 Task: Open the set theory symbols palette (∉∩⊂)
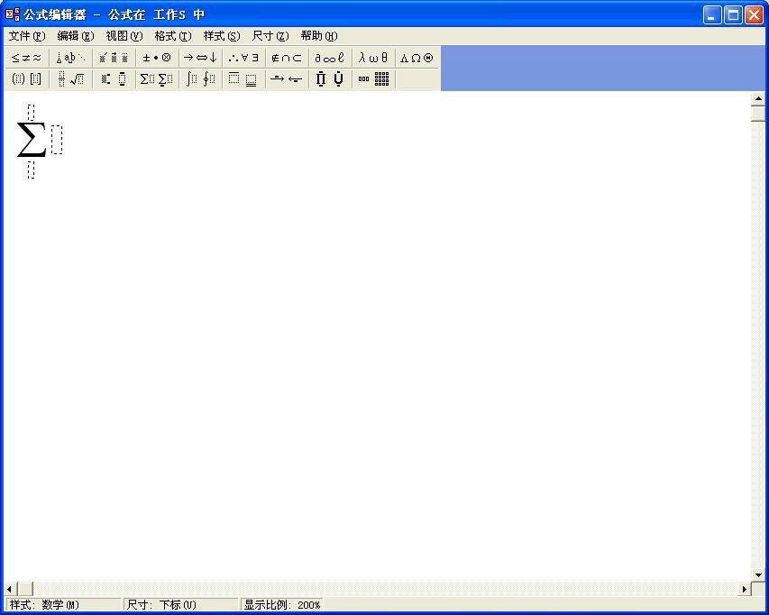(287, 58)
